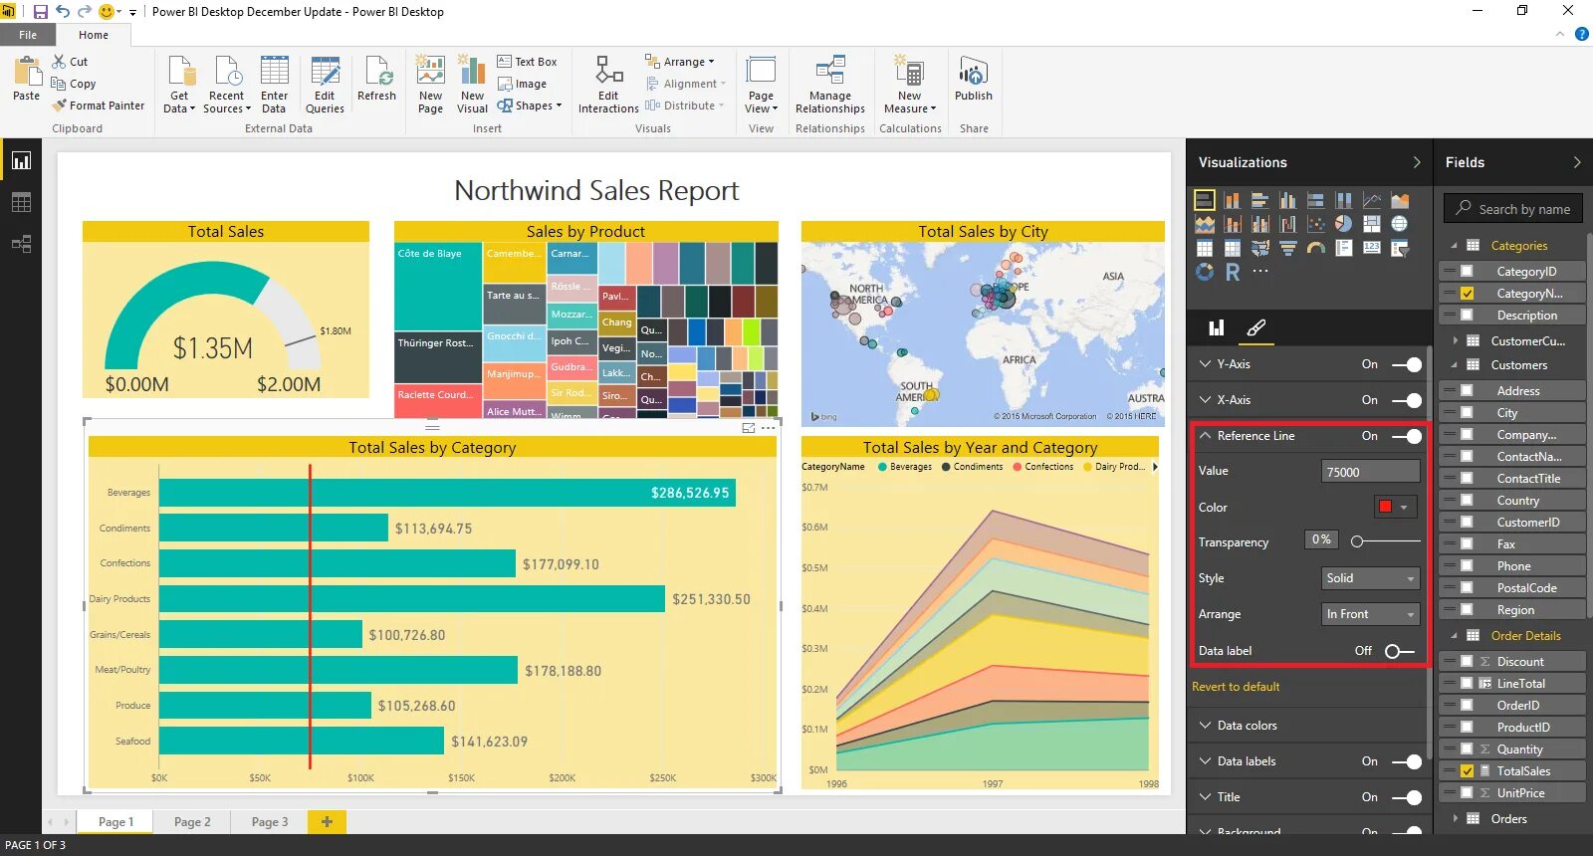Choose the scatter chart visualization
The width and height of the screenshot is (1593, 856).
(x=1315, y=224)
